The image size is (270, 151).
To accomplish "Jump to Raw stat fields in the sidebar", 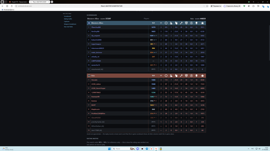I will (x=68, y=27).
